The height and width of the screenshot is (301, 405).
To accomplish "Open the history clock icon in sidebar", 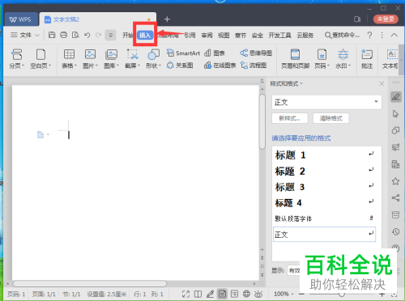I will (x=395, y=231).
